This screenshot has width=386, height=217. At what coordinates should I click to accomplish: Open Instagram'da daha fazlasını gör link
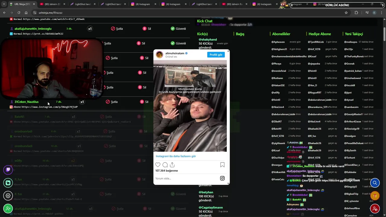pyautogui.click(x=176, y=156)
